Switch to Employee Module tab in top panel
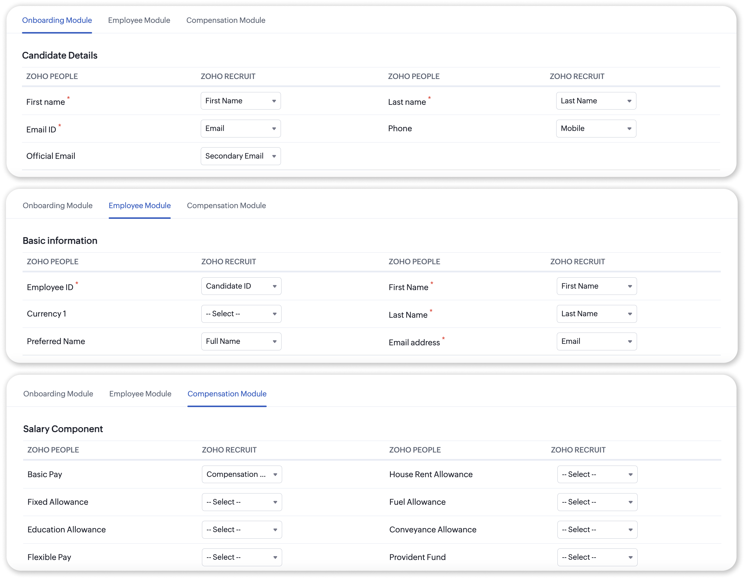This screenshot has width=746, height=579. [139, 20]
